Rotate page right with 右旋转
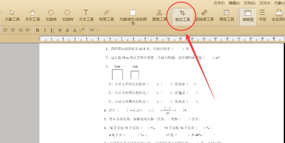285x143 pixels. tap(68, 15)
